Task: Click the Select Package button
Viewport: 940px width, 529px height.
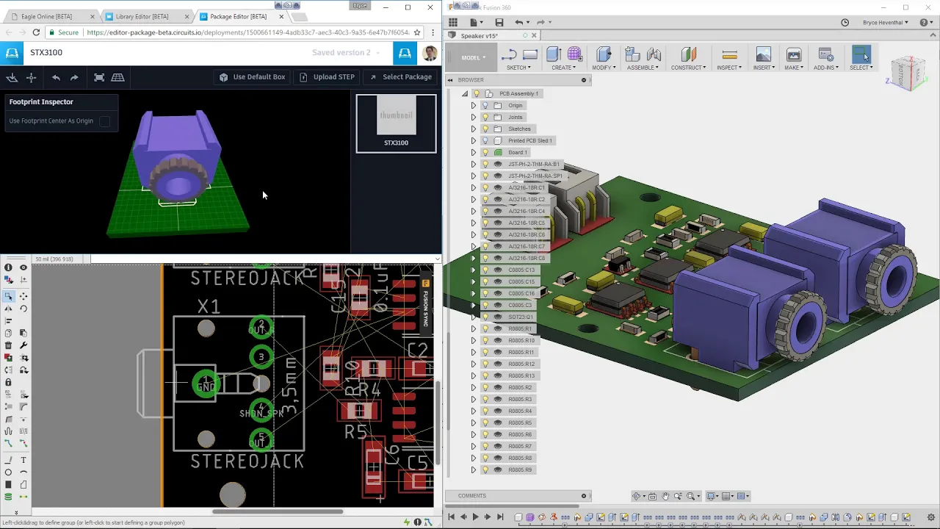Action: point(401,77)
